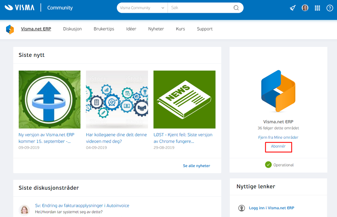Open the Brukertips tab
Viewport: 337px width, 217px height.
[104, 29]
